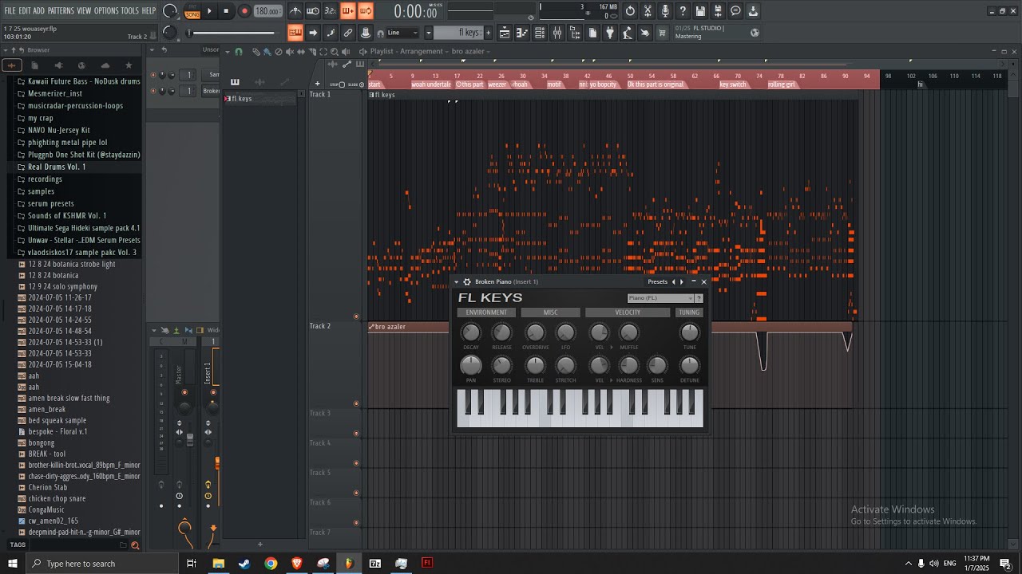Click the FL Keys help question button
This screenshot has width=1022, height=574.
[699, 298]
